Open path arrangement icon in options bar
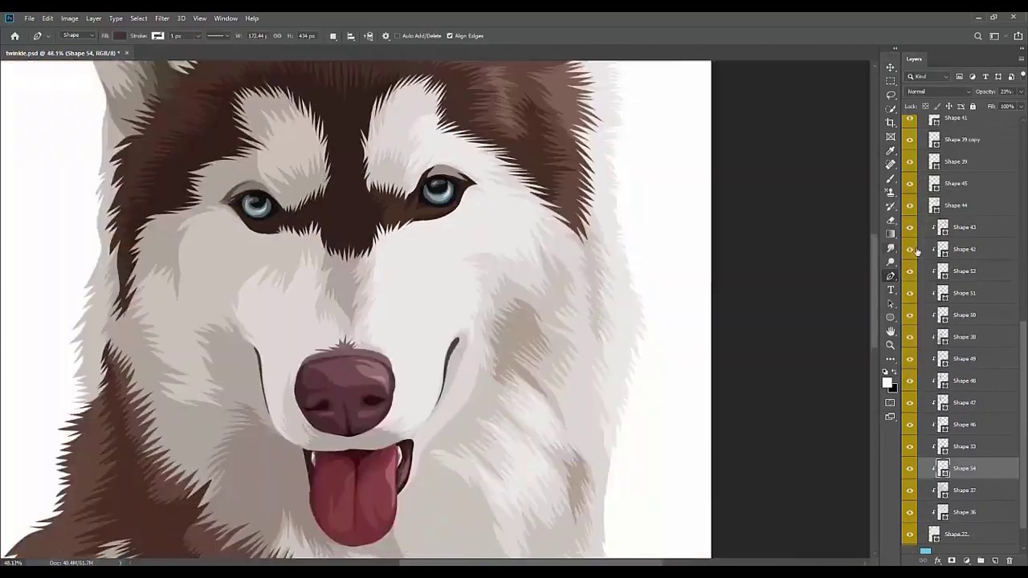The image size is (1028, 578). (369, 36)
